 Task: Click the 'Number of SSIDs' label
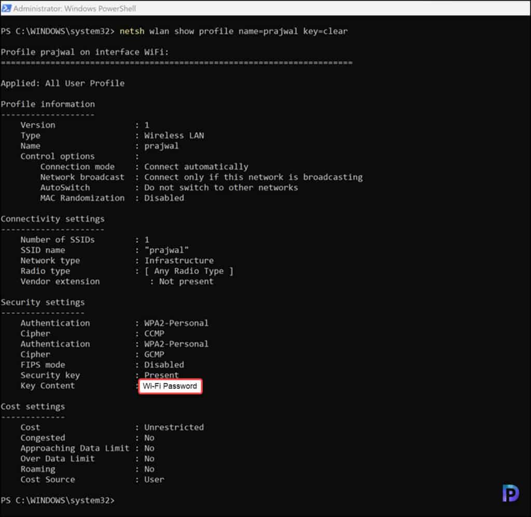click(x=58, y=240)
